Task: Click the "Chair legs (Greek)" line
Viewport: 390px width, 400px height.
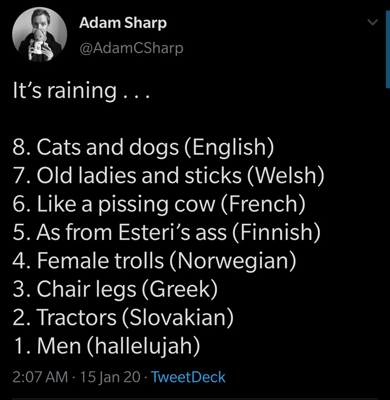Action: tap(115, 290)
